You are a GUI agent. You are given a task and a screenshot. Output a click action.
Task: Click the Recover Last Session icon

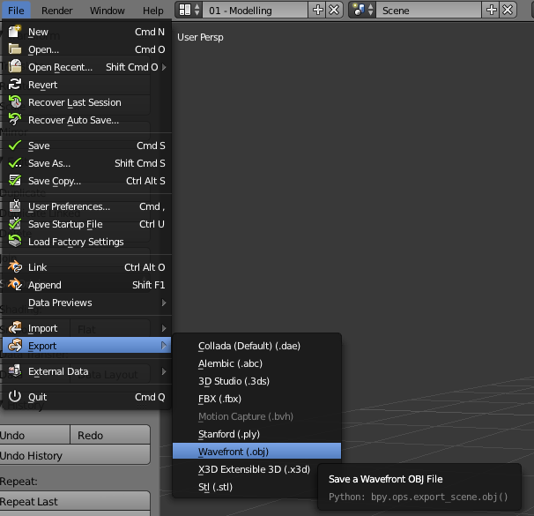(15, 102)
